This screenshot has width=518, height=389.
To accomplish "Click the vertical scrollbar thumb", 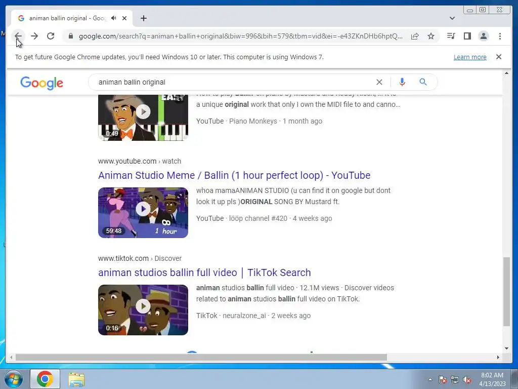I will 506,292.
